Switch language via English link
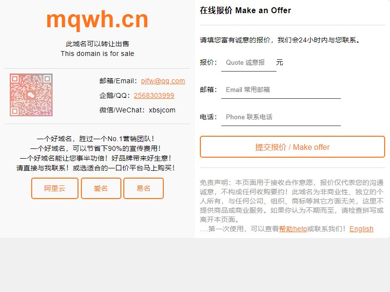This screenshot has height=292, width=390. (361, 229)
